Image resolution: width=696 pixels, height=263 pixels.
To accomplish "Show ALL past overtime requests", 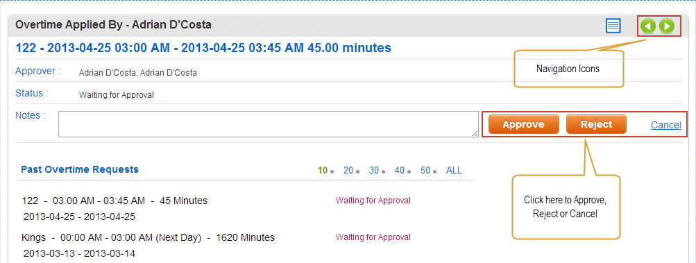I will point(454,170).
